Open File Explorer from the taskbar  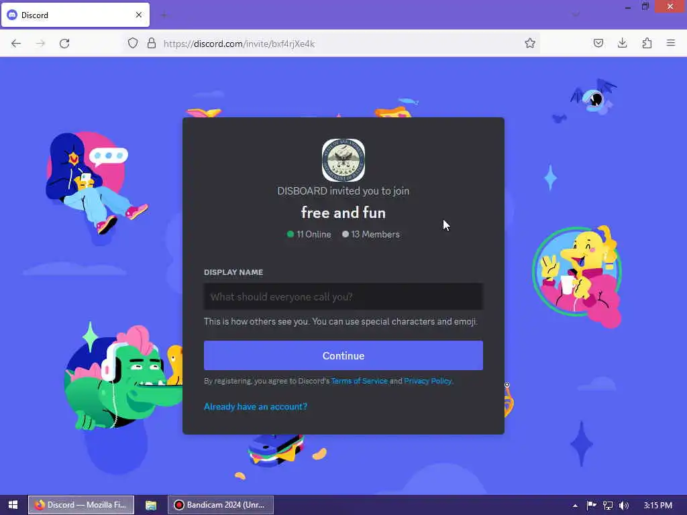151,505
